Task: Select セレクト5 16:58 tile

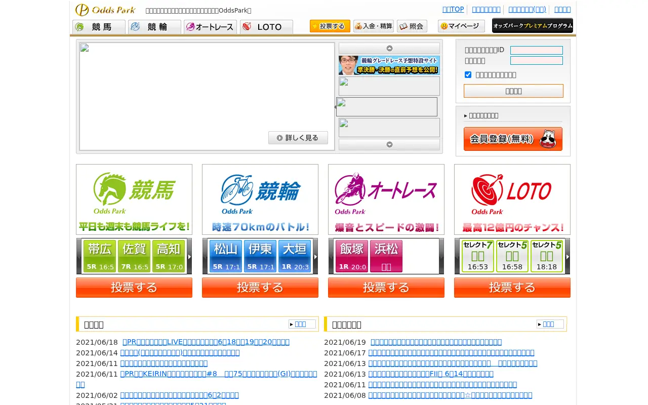Action: pyautogui.click(x=512, y=256)
